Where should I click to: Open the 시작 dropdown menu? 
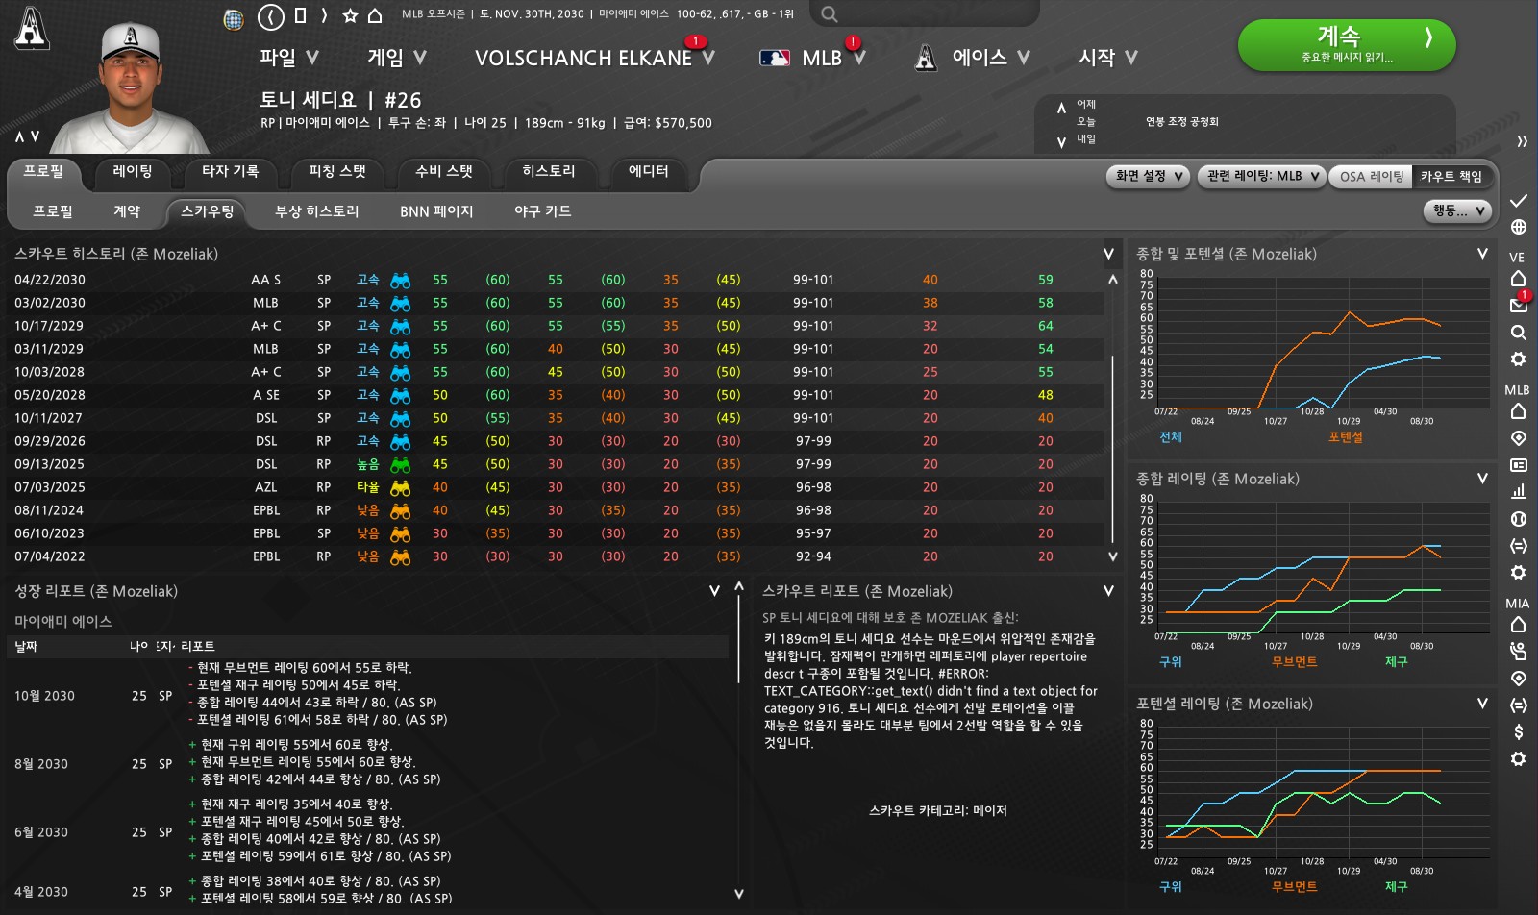(1107, 58)
